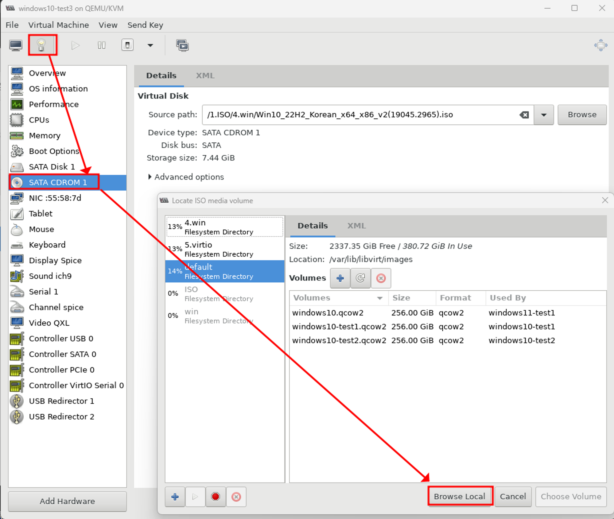
Task: Clear the source path field
Action: (x=524, y=115)
